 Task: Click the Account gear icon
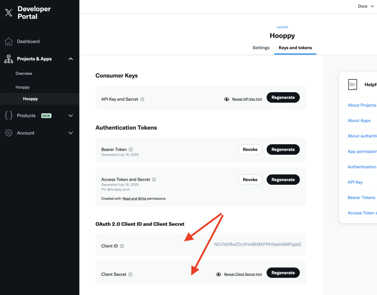click(8, 133)
